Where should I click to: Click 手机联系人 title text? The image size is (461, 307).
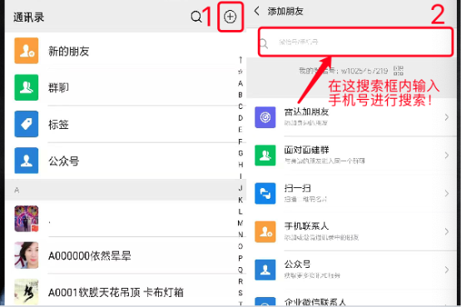click(x=306, y=226)
